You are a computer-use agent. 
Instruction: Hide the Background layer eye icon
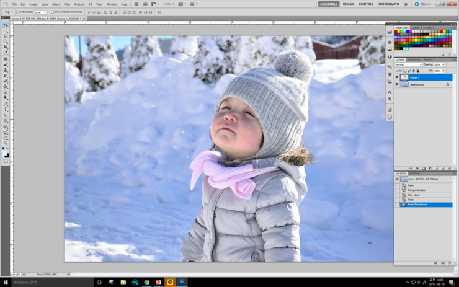397,84
